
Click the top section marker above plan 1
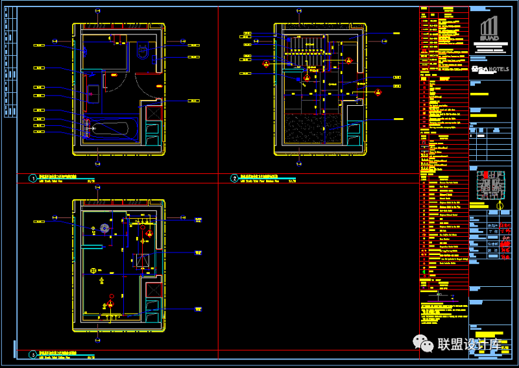click(x=97, y=11)
